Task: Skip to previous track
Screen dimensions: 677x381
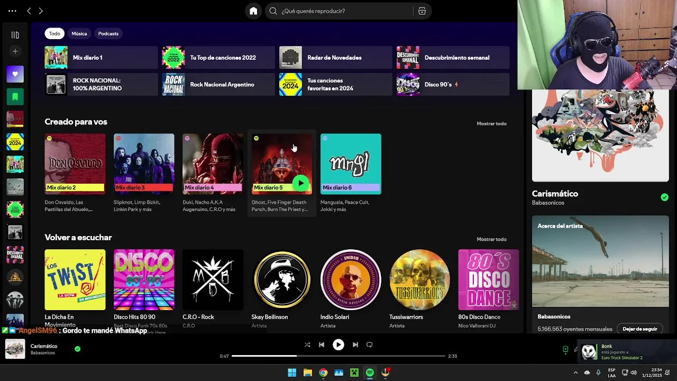Action: (x=322, y=344)
